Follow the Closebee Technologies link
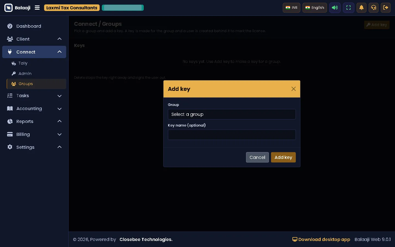Viewport: 395px width, 247px height. [x=146, y=239]
